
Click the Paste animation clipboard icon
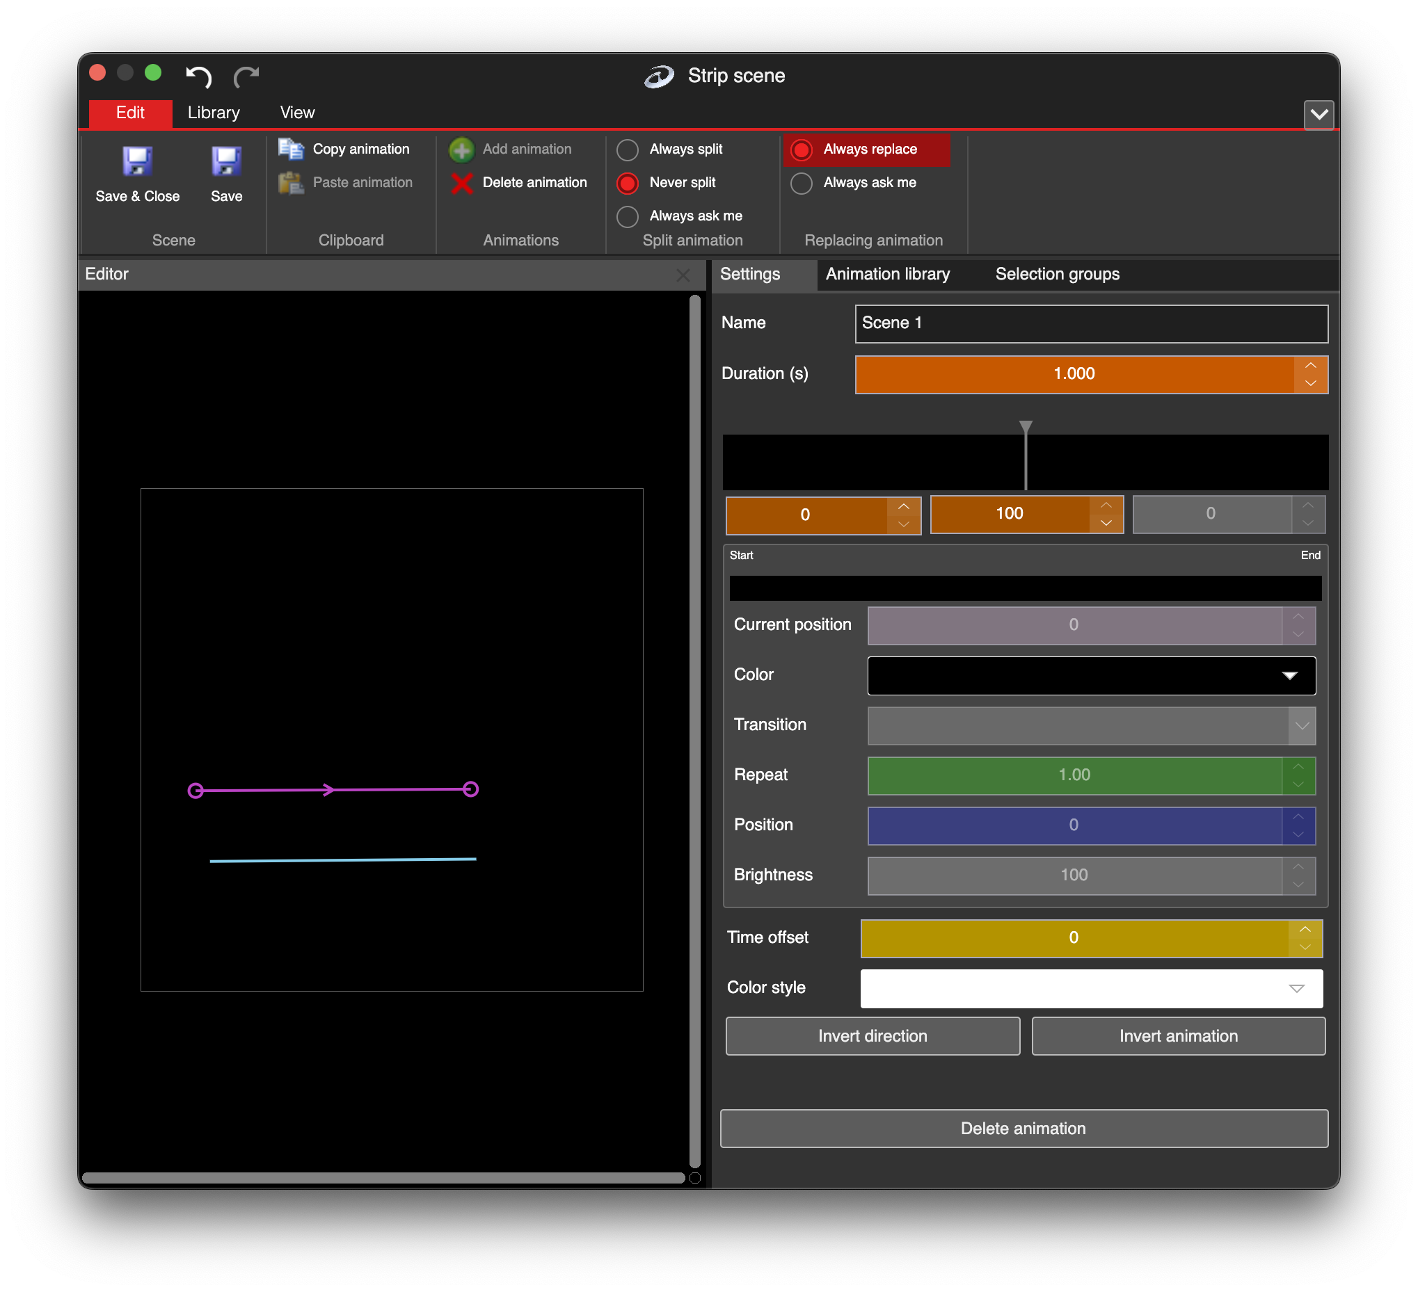point(292,183)
